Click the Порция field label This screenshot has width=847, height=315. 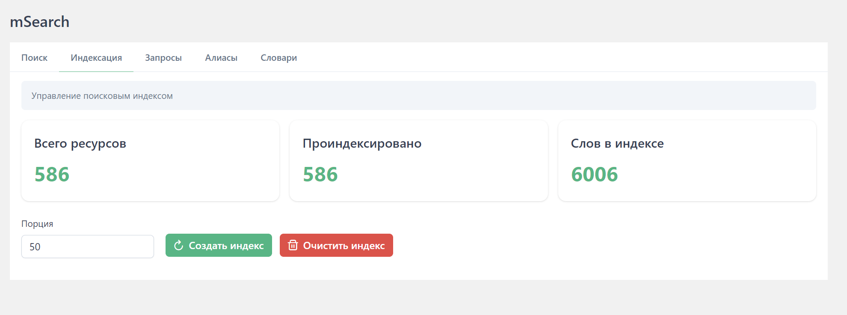(x=37, y=224)
